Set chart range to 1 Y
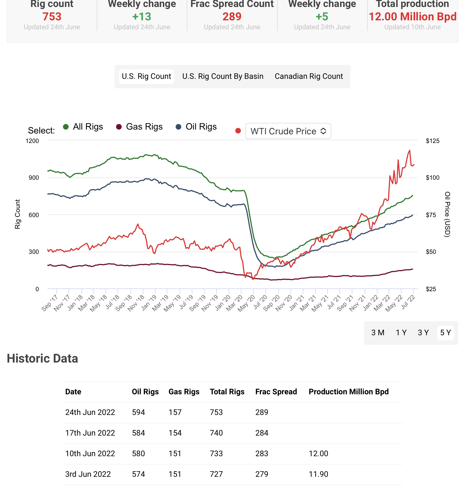 [401, 333]
